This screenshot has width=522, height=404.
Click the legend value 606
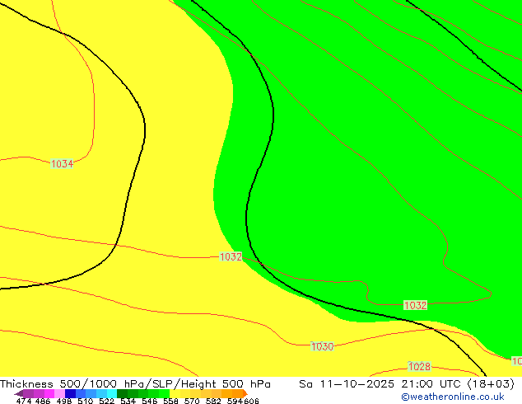(251, 401)
